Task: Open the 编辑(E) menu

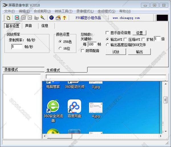Action: point(24,11)
